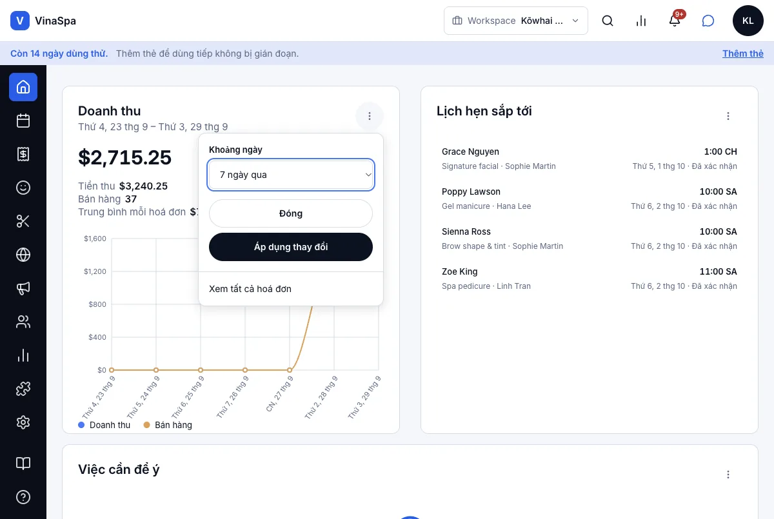Click the notifications bell icon
Screen dimensions: 774x519
pos(675,21)
